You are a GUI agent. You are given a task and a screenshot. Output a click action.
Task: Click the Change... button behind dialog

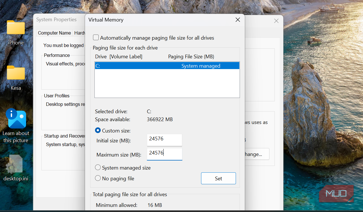tap(257, 154)
